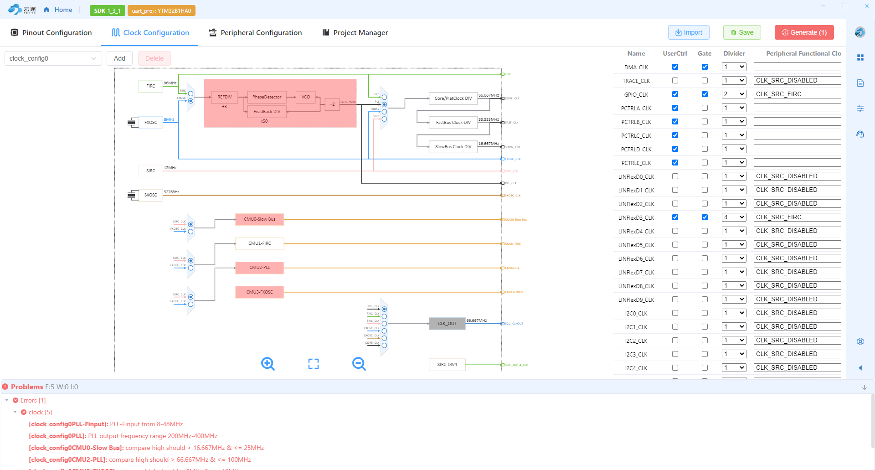Open LINFlexD9_CLK divider dropdown

(734, 300)
